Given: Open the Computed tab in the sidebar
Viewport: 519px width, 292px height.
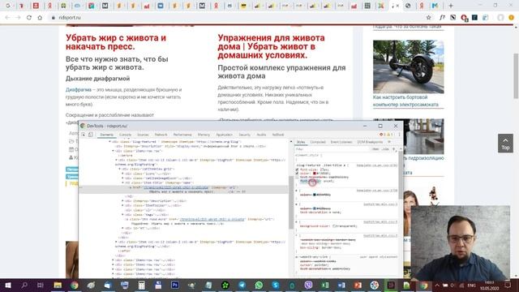Looking at the screenshot, I should pyautogui.click(x=318, y=142).
